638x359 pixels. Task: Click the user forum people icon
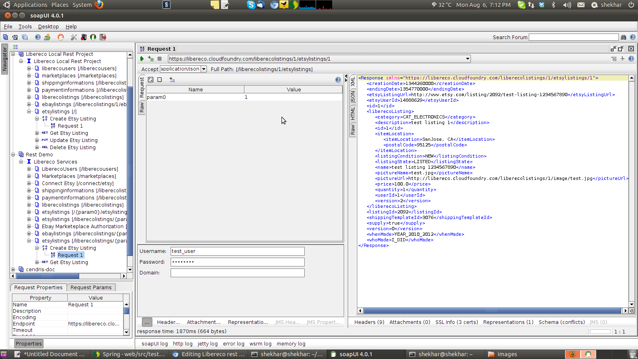tap(47, 37)
